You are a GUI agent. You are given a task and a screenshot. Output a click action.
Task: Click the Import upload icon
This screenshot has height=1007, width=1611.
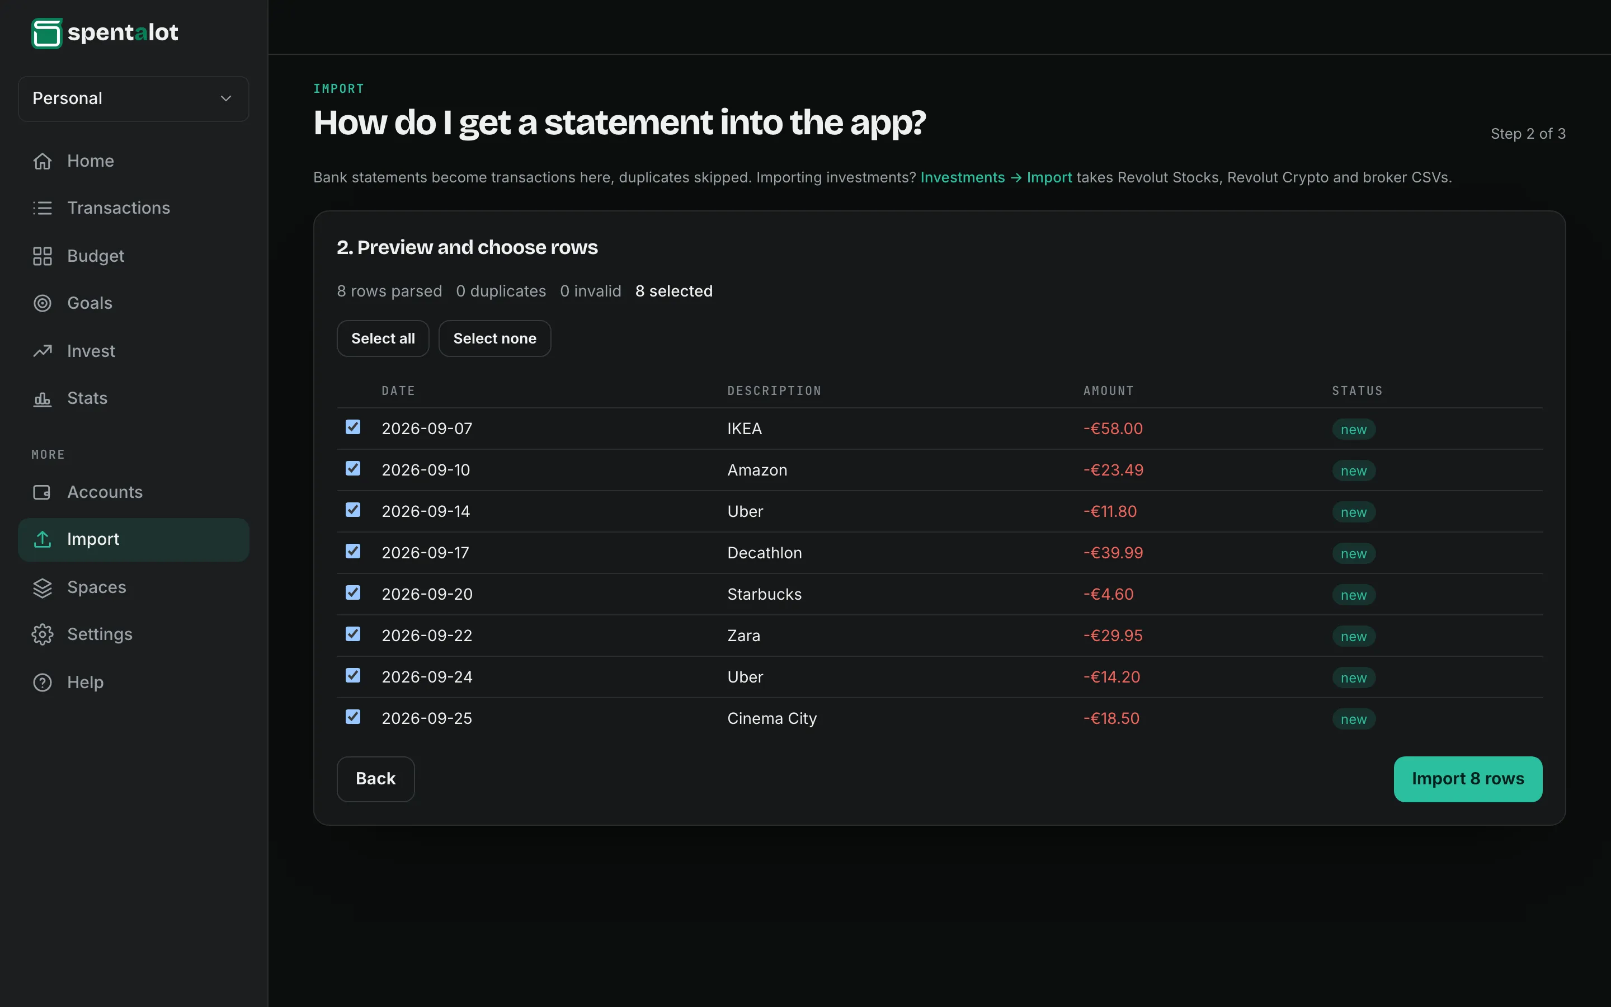[x=43, y=539]
